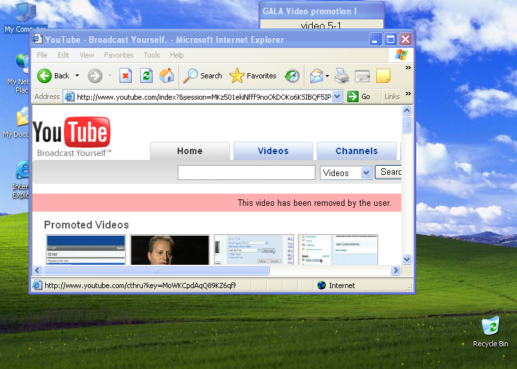The width and height of the screenshot is (517, 369).
Task: Expand the Links bar chevron
Action: (408, 93)
